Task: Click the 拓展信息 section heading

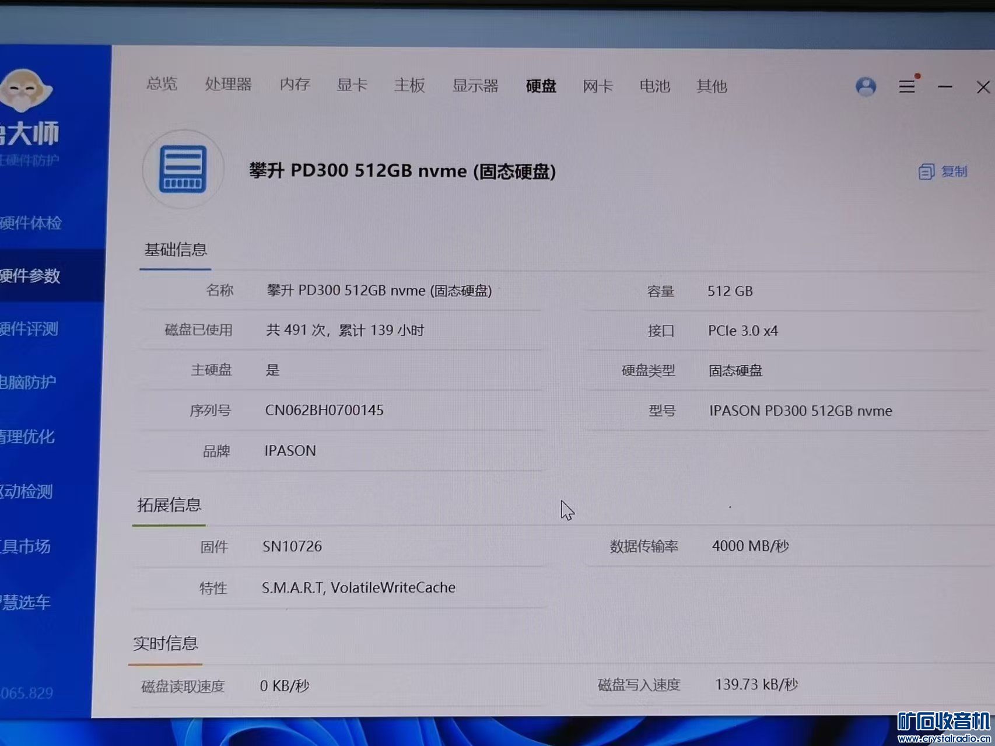Action: 169,505
